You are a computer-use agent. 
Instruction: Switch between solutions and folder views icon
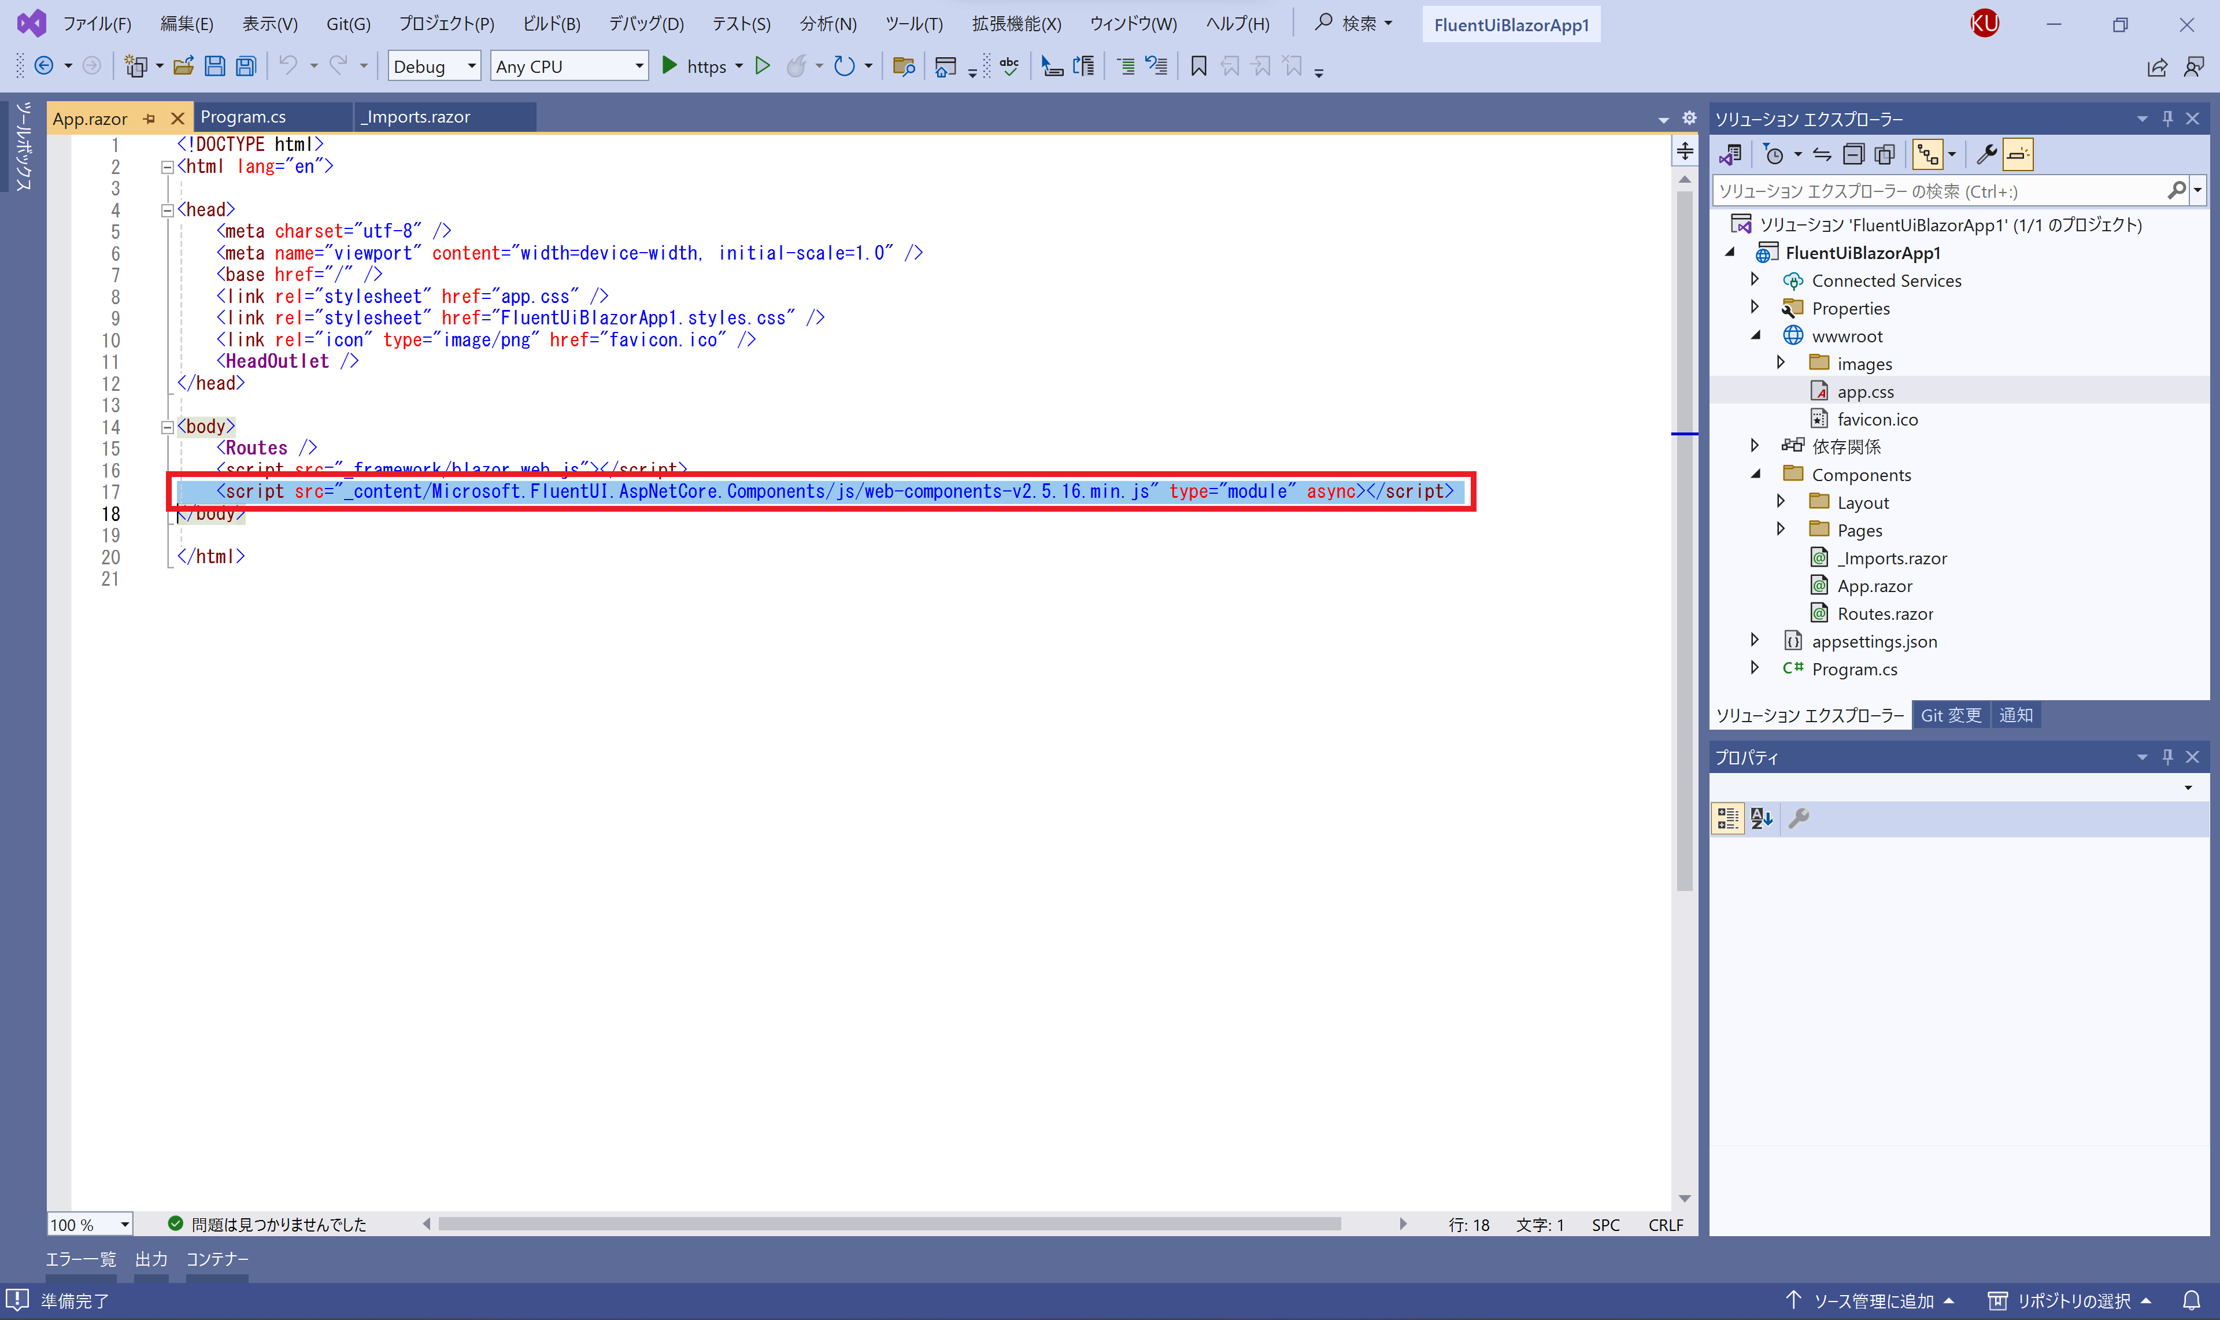click(1731, 155)
